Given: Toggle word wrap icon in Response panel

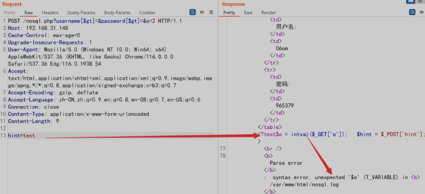Looking at the screenshot, I should coord(412,12).
